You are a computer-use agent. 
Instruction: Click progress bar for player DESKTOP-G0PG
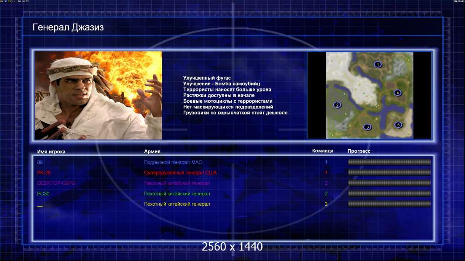[x=390, y=183]
